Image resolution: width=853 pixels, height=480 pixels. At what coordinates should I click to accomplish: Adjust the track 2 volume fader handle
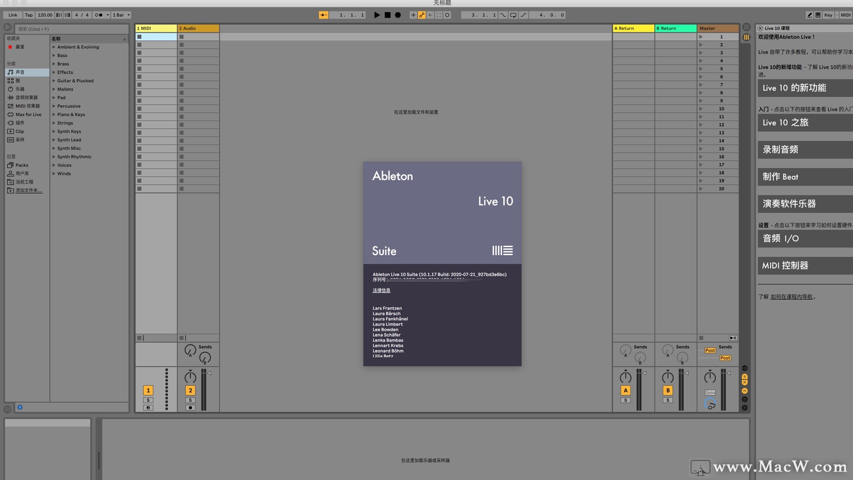pyautogui.click(x=209, y=373)
